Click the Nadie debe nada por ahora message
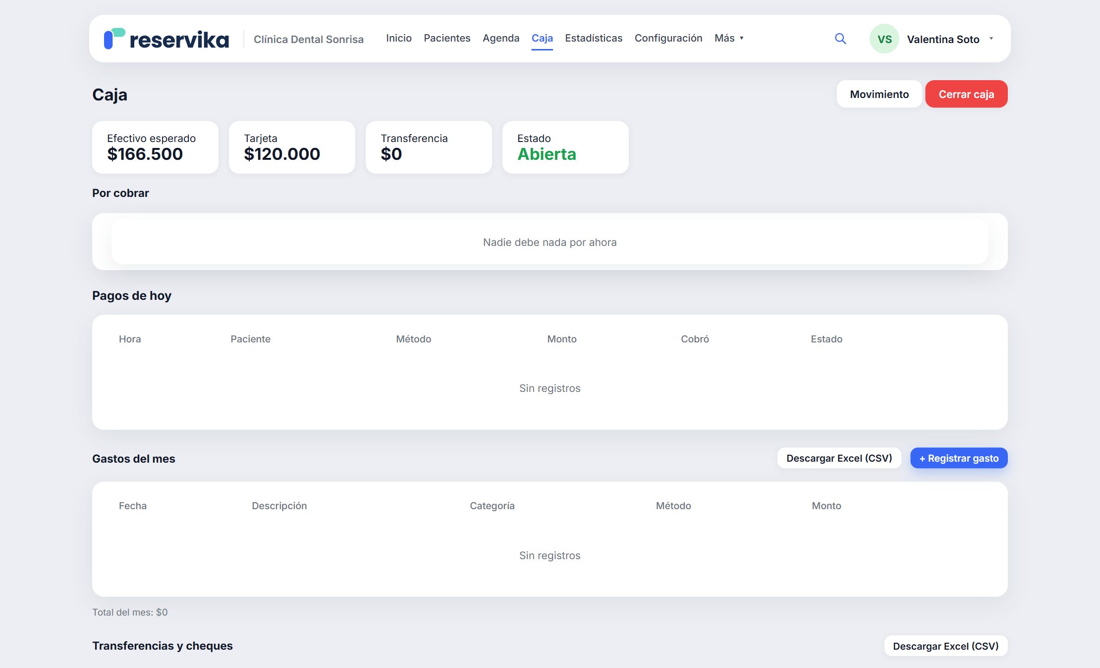 [x=550, y=242]
